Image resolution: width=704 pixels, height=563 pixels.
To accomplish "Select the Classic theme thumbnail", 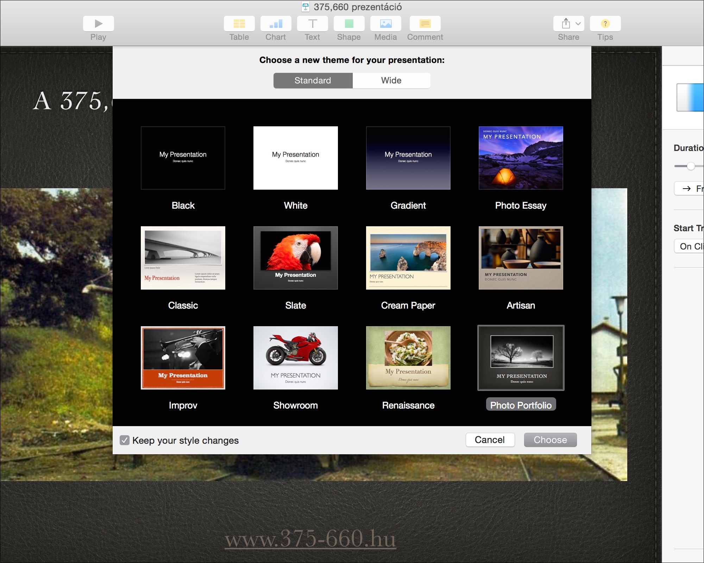I will pos(183,258).
